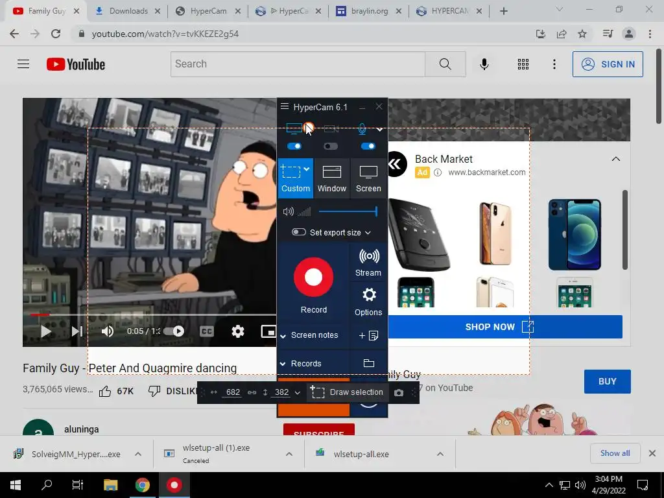664x498 pixels.
Task: Open YouTube player settings gear
Action: tap(237, 331)
